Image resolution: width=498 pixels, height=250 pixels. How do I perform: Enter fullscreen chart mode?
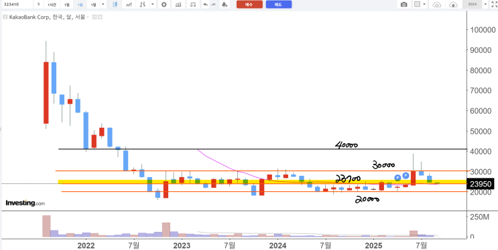coord(494,5)
